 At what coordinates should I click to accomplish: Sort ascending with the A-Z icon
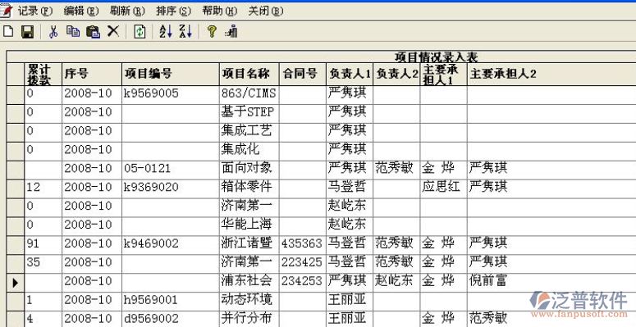point(166,32)
